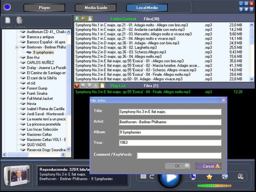Click the Title input field
The height and width of the screenshot is (192, 256).
click(x=170, y=112)
